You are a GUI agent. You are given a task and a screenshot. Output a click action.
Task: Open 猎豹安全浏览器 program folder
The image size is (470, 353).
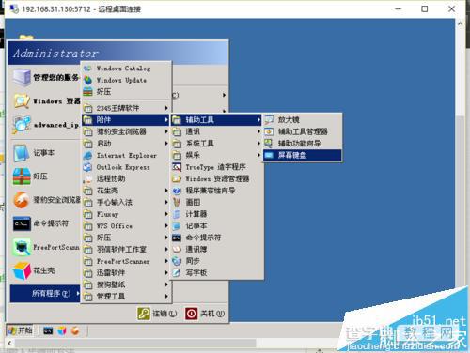[x=126, y=131]
